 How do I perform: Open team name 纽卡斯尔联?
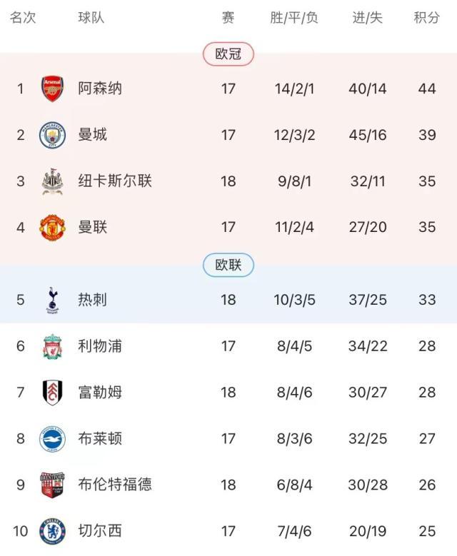[115, 181]
